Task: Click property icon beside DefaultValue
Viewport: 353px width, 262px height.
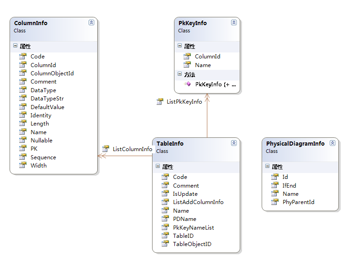Action: [23, 107]
